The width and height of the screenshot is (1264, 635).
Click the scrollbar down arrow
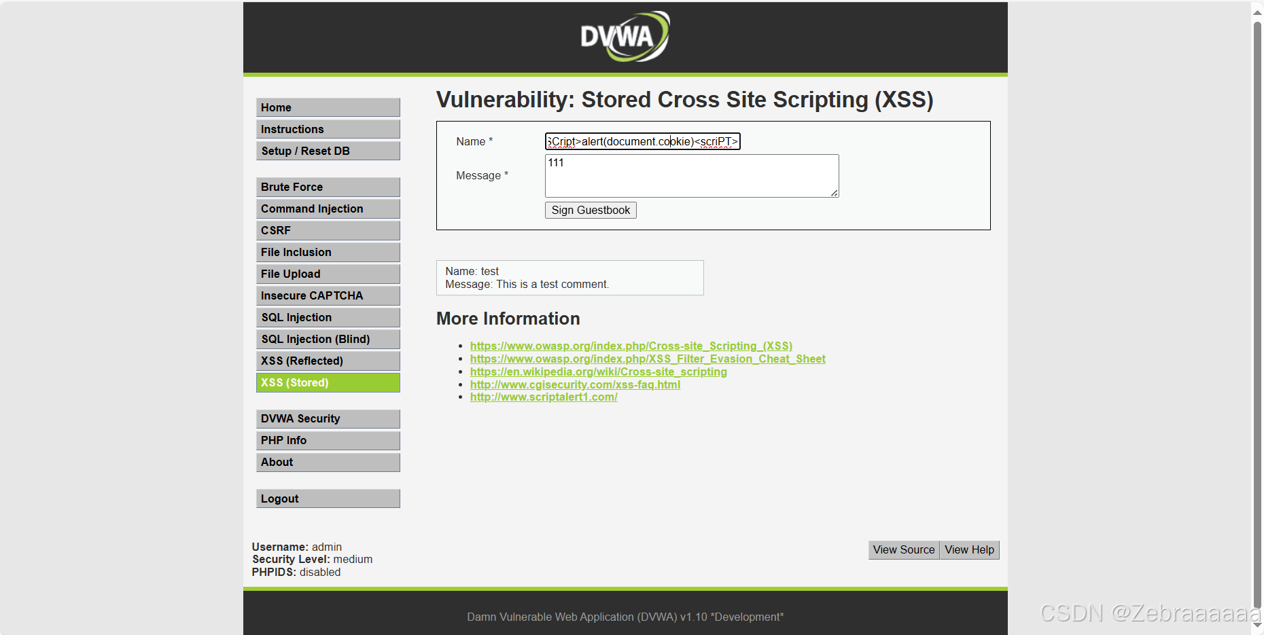click(x=1257, y=625)
